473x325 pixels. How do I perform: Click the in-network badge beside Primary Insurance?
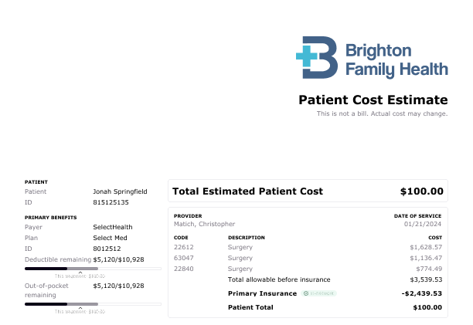[x=319, y=293]
